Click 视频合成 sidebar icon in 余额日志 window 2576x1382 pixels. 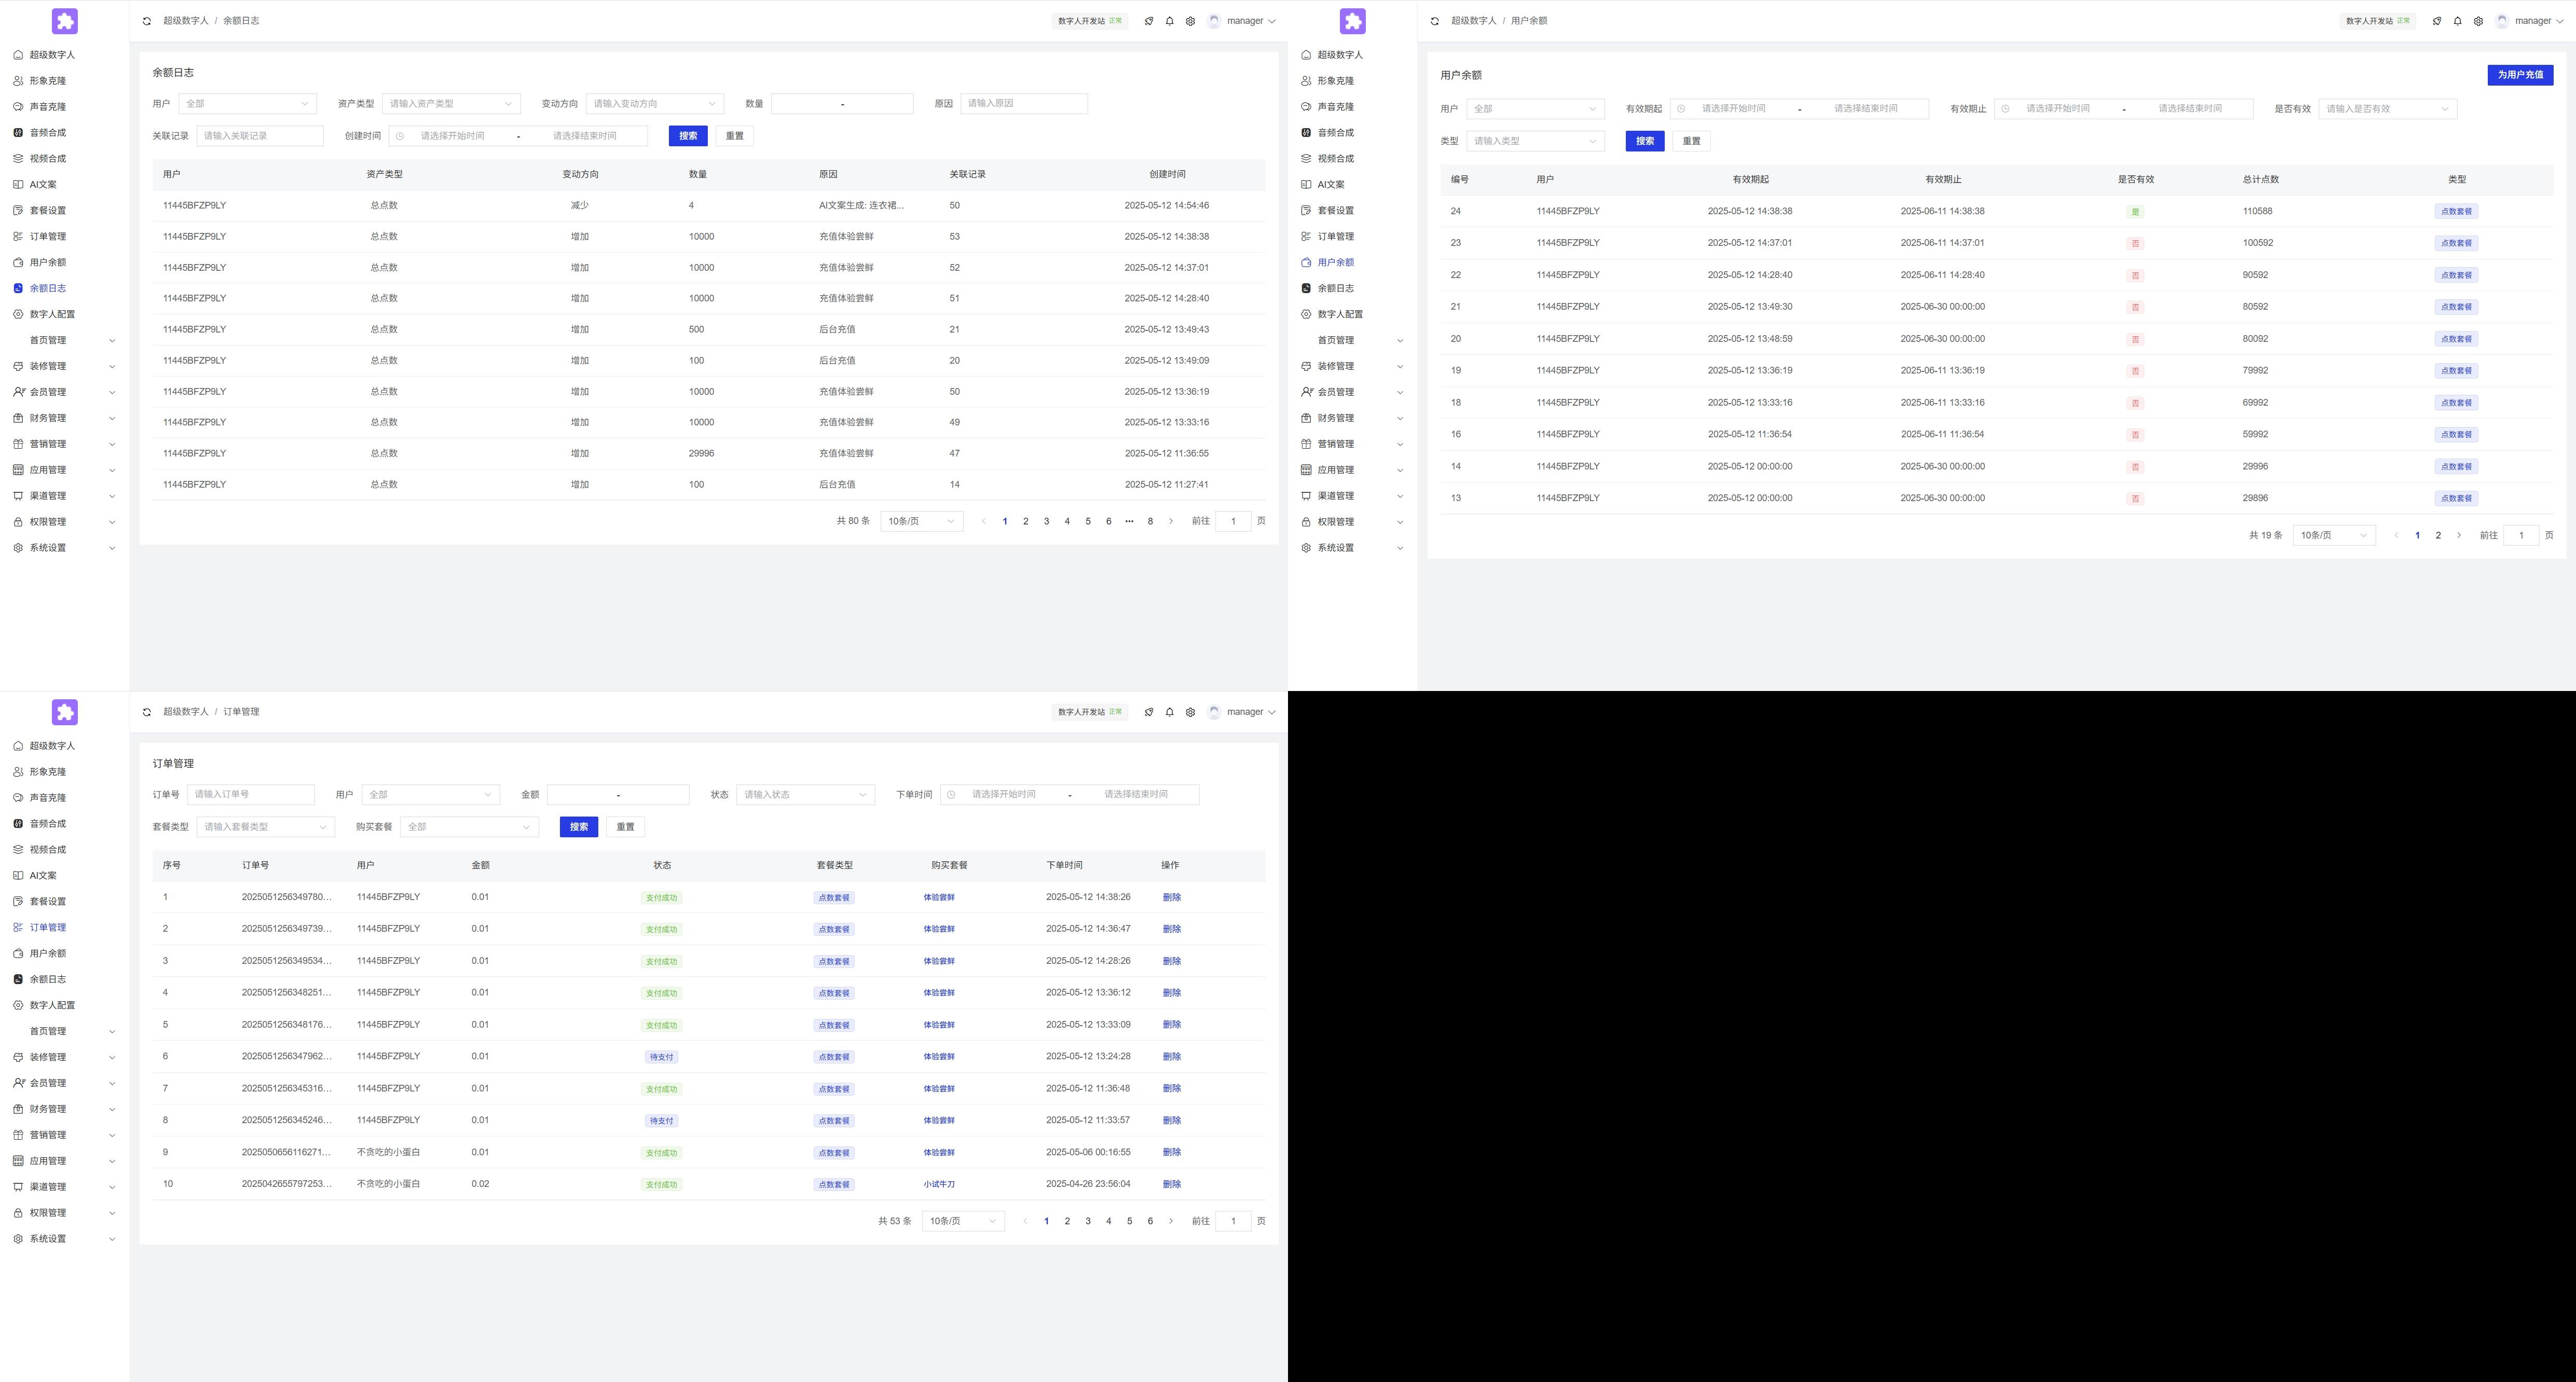point(18,159)
